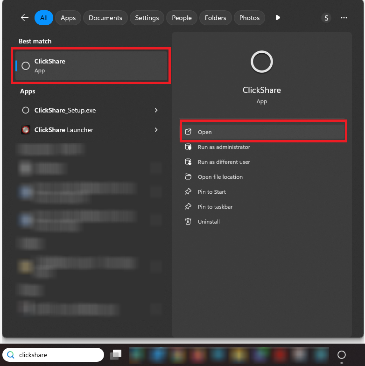
Task: Show more filter tabs arrow
Action: coord(278,18)
